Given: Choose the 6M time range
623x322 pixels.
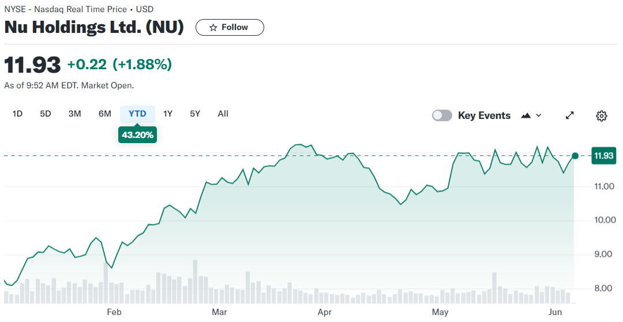Looking at the screenshot, I should (104, 114).
